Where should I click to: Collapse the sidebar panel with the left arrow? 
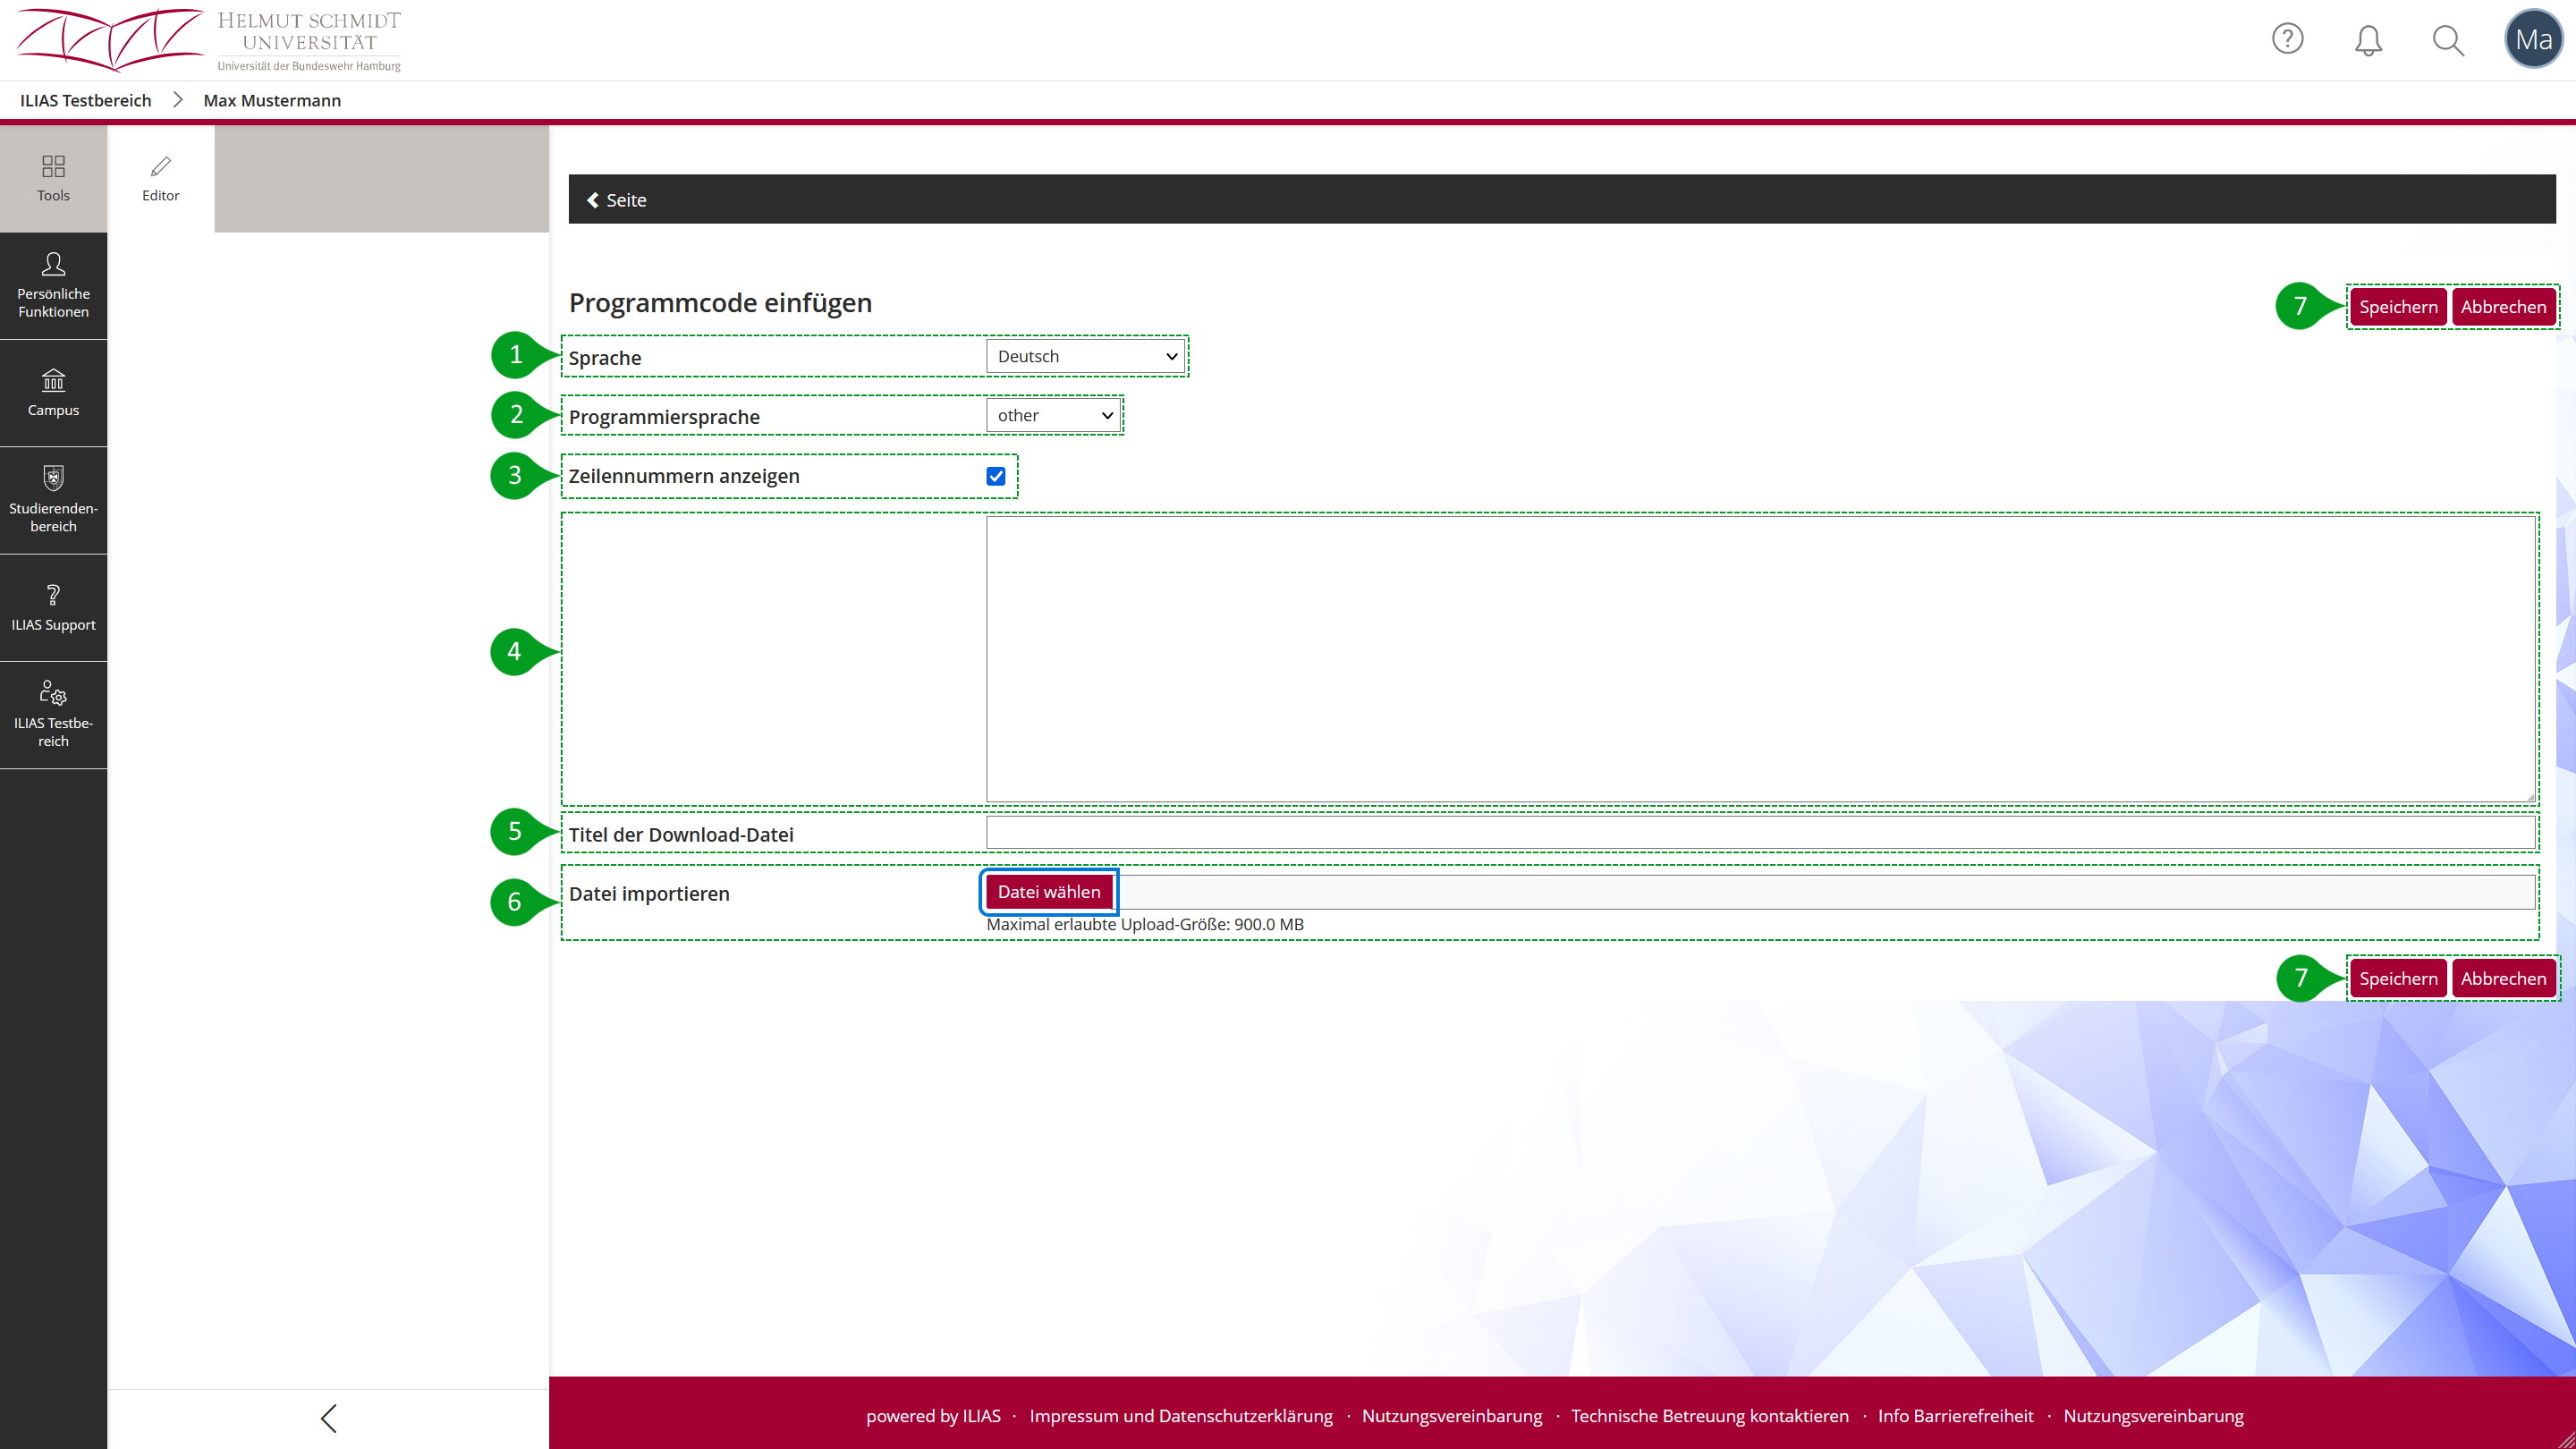tap(328, 1417)
